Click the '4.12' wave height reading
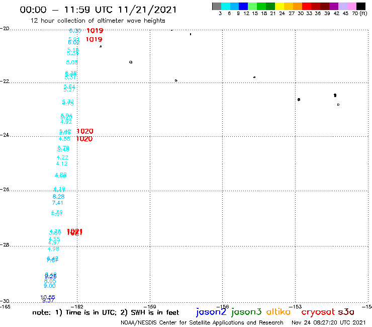 62,163
